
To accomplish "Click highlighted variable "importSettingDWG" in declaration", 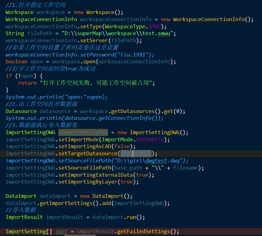I will [83, 132].
